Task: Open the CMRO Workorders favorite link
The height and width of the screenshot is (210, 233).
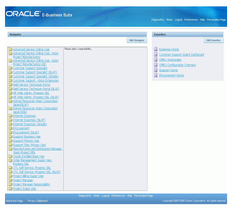Action: pyautogui.click(x=170, y=60)
